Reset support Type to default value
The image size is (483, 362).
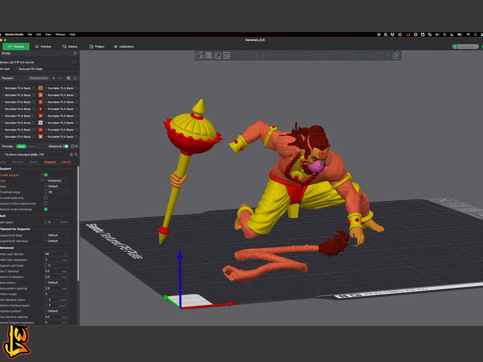pyautogui.click(x=42, y=181)
